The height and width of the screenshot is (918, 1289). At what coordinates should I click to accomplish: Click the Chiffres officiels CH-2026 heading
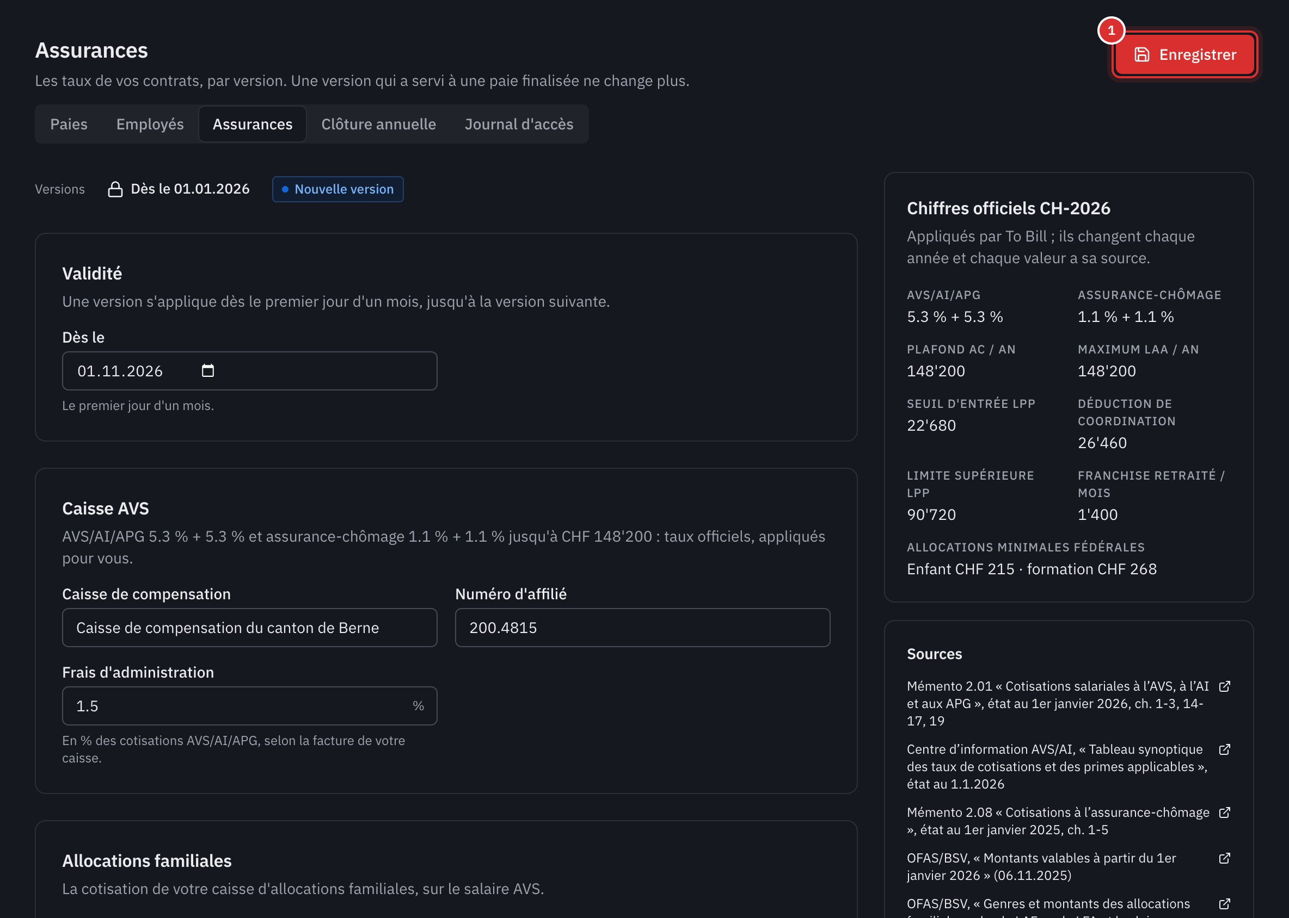1008,209
